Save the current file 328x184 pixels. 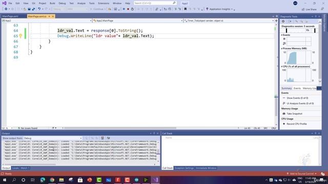click(x=29, y=9)
